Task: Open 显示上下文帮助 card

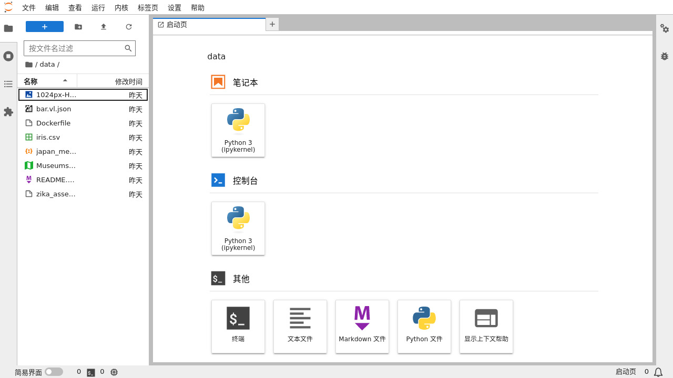Action: coord(486,327)
